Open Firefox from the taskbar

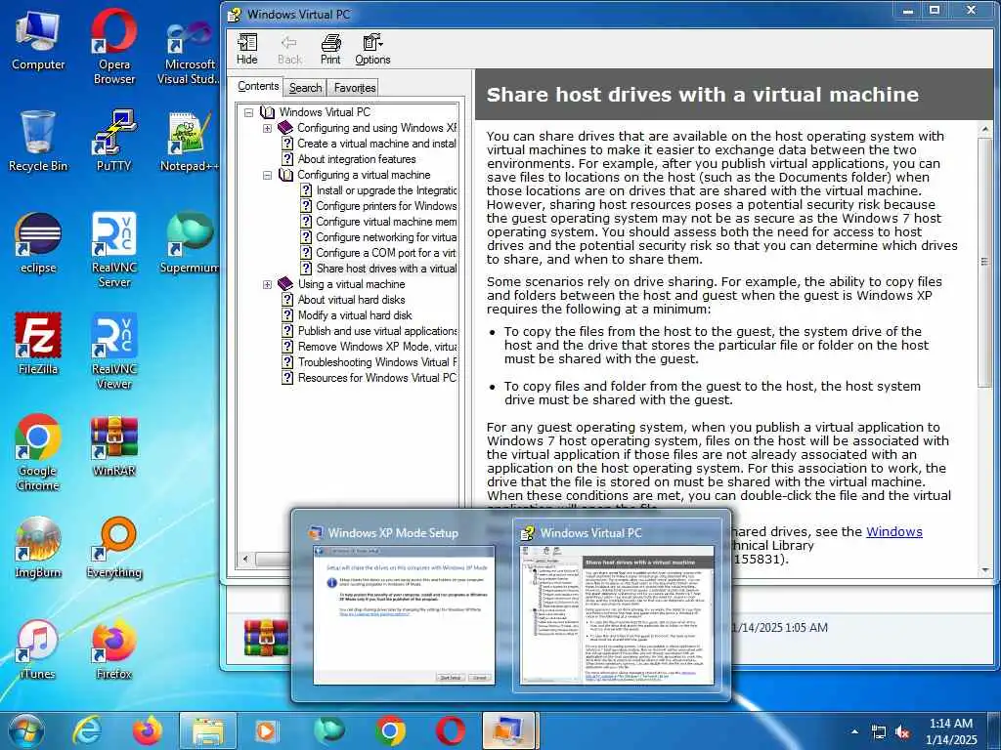click(148, 730)
